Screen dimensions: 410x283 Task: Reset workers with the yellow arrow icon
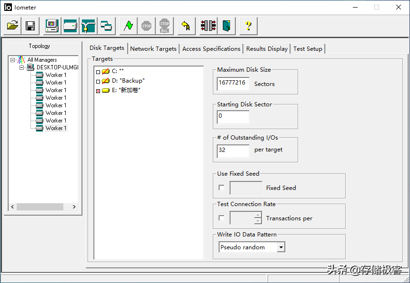186,26
